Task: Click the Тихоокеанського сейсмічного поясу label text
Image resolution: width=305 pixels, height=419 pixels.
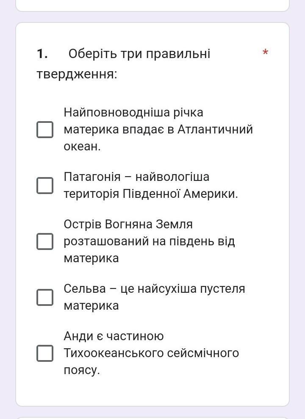Action: [x=151, y=361]
